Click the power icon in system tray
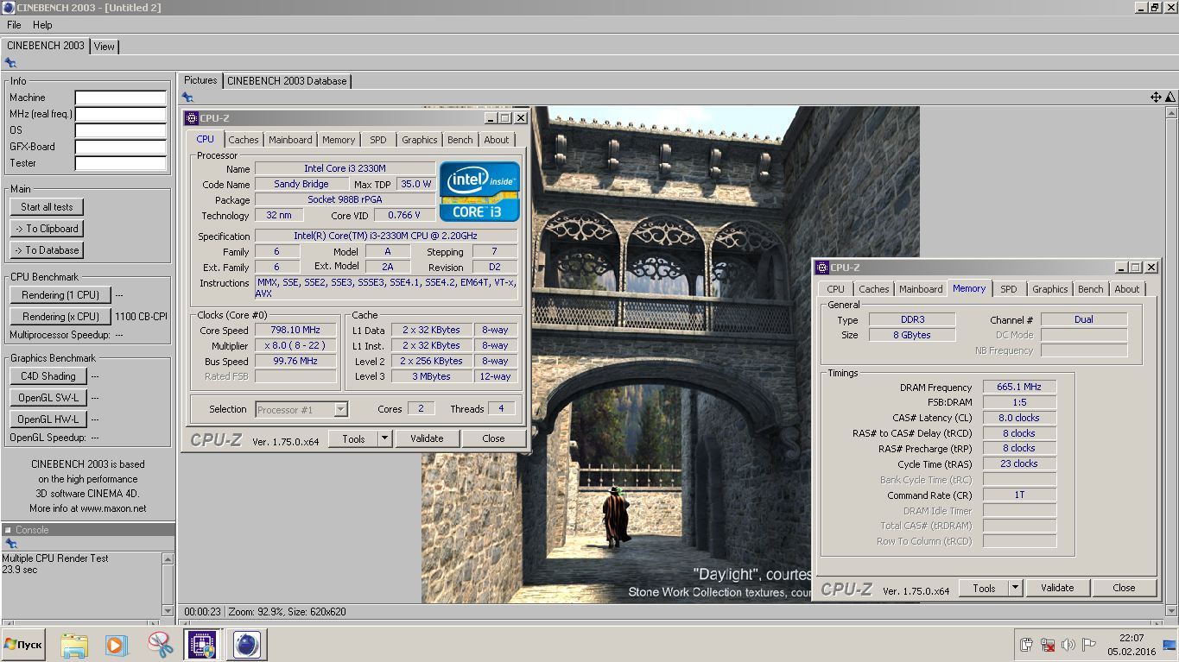Viewport: 1179px width, 662px height. tap(1026, 645)
